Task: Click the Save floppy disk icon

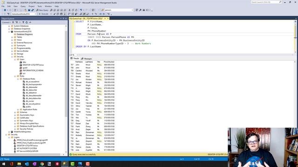Action: 29,10
